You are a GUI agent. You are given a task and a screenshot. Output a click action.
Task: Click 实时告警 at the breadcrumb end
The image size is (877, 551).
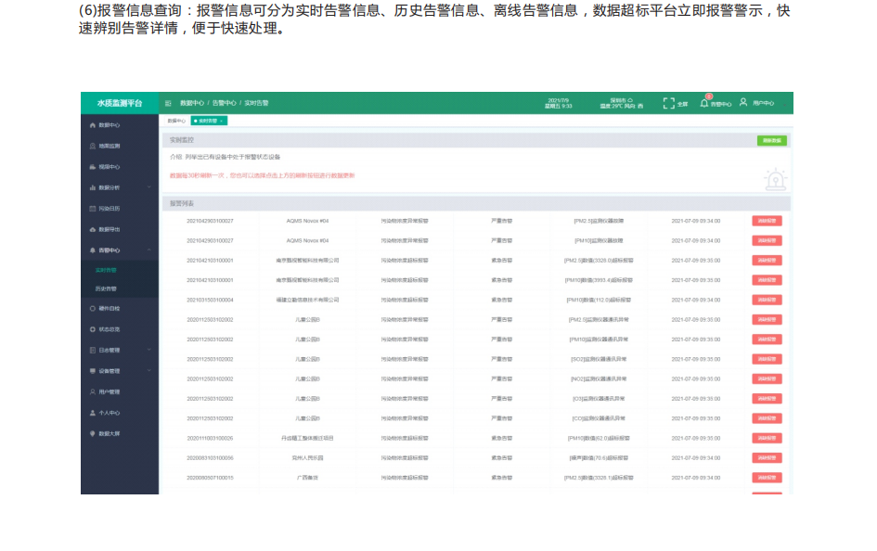pos(256,103)
